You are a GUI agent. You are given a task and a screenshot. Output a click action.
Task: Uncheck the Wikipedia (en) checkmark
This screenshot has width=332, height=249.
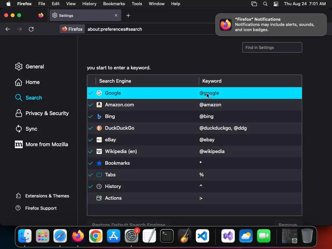click(91, 151)
